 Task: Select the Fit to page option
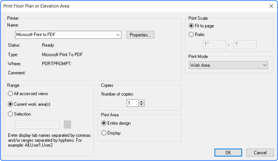191,26
